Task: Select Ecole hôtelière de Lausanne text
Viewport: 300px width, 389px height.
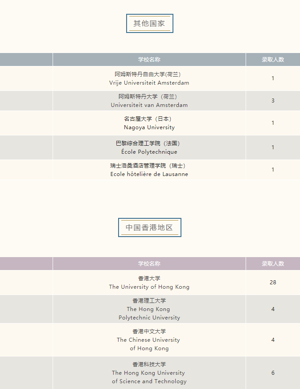Action: click(149, 174)
